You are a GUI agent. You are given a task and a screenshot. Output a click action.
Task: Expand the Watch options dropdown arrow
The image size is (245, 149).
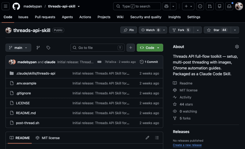coord(164,30)
